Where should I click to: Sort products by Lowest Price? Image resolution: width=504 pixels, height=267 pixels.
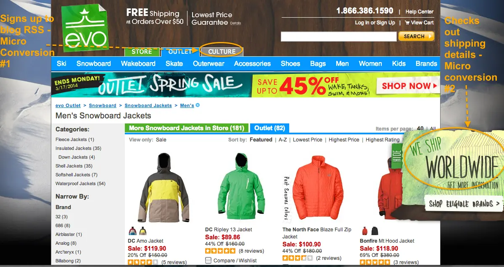point(307,140)
